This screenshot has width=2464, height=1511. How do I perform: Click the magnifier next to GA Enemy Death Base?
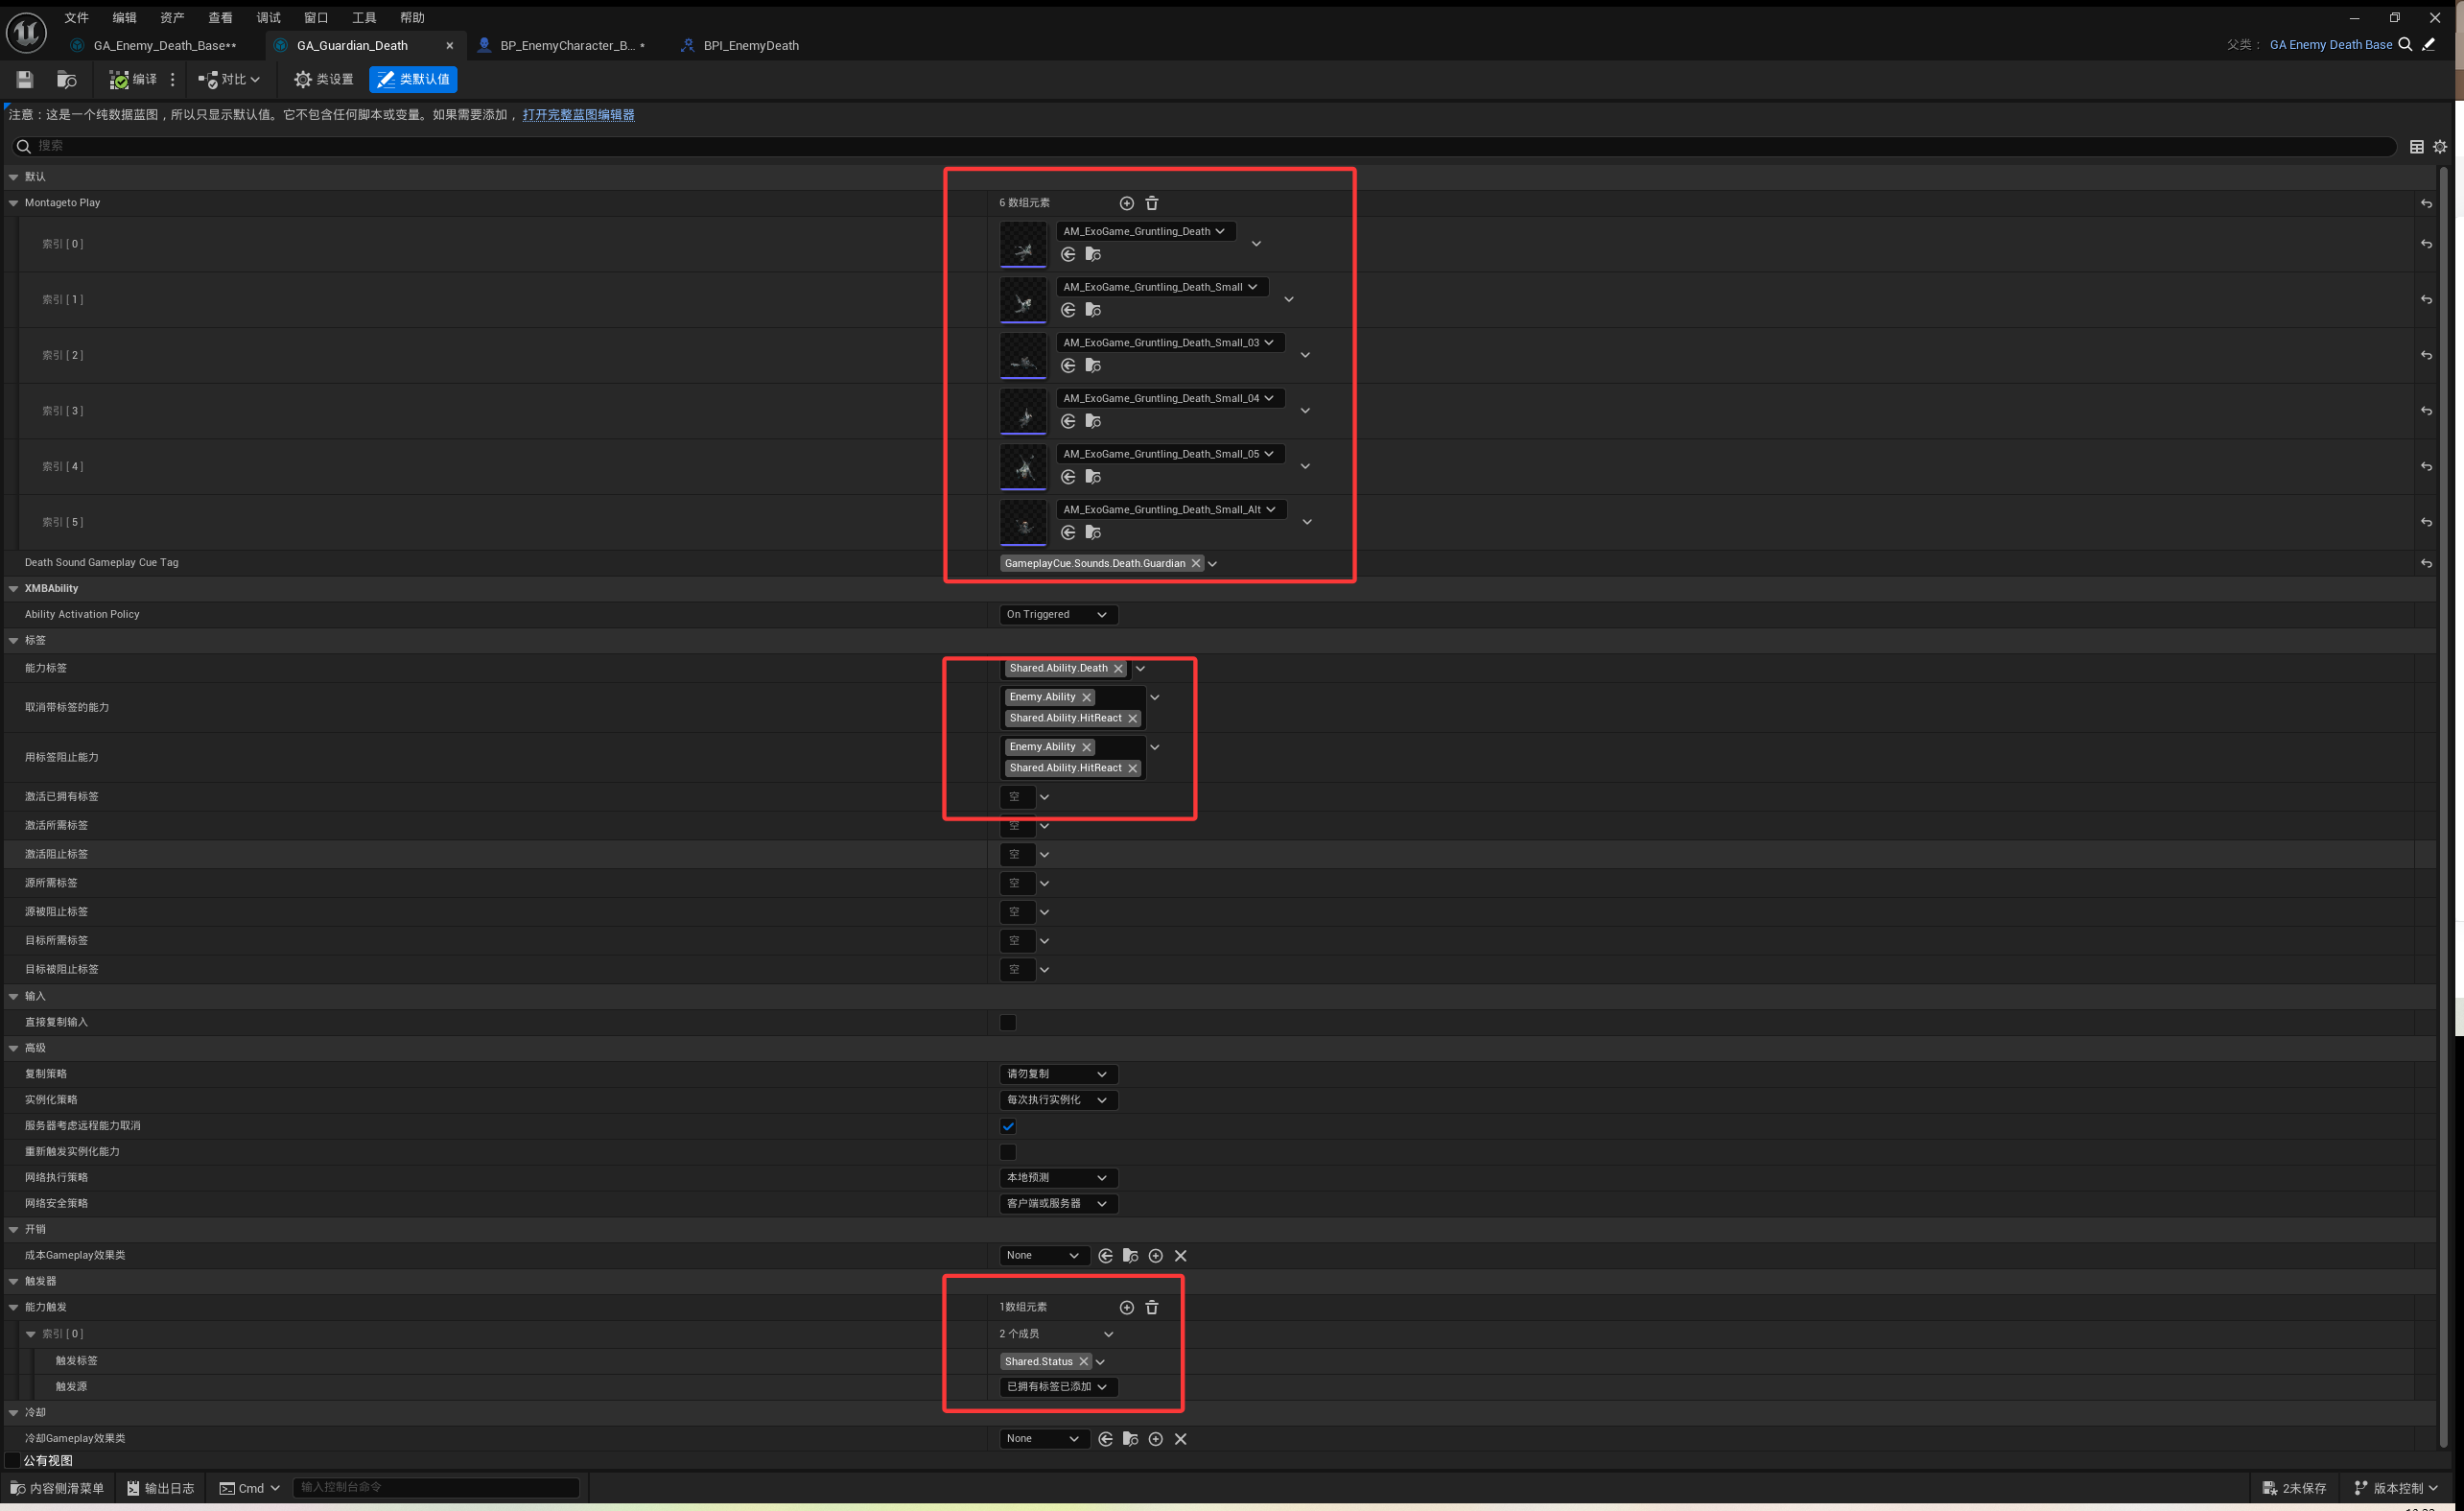(2405, 44)
